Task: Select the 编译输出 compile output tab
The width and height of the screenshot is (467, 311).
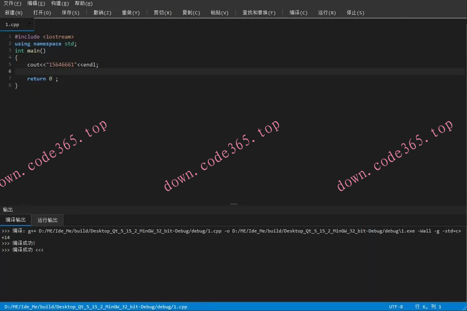Action: (x=15, y=220)
